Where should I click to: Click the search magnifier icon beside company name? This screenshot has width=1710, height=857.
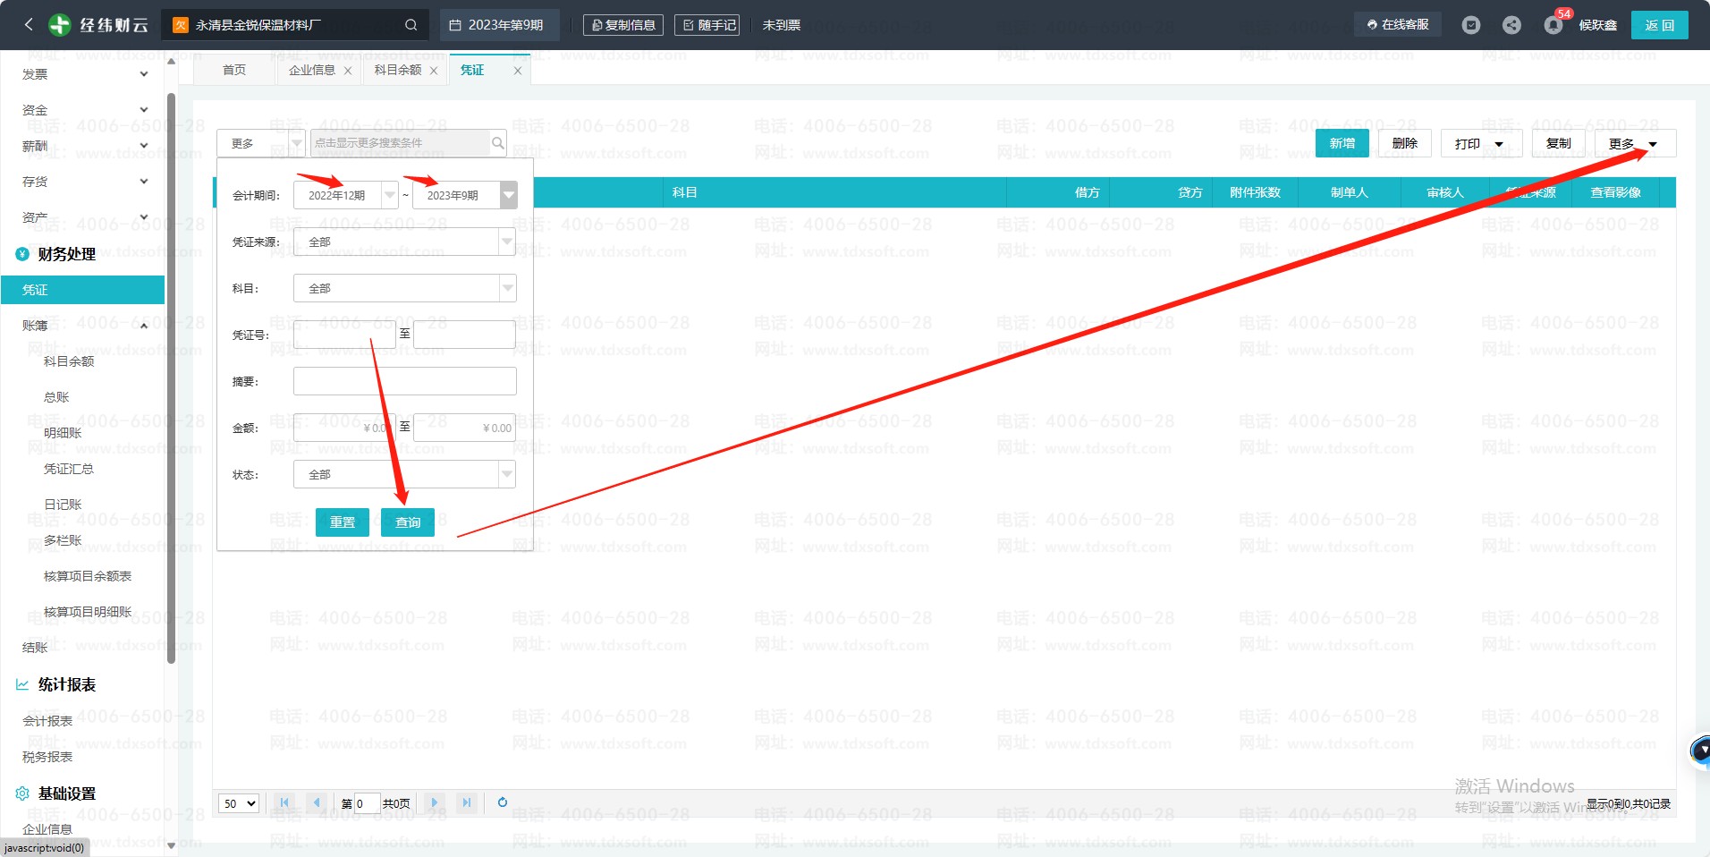[411, 25]
